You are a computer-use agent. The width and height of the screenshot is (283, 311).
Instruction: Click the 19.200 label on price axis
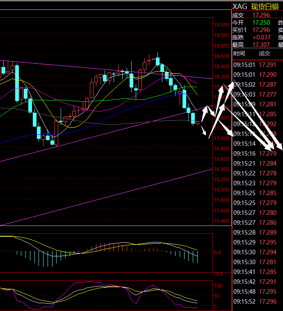pos(221,25)
